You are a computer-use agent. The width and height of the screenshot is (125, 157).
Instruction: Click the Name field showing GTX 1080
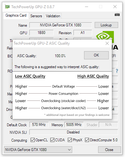point(61,25)
